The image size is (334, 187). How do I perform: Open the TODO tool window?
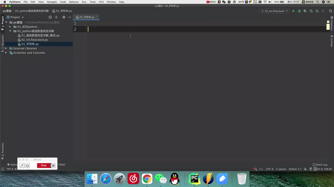(62, 165)
